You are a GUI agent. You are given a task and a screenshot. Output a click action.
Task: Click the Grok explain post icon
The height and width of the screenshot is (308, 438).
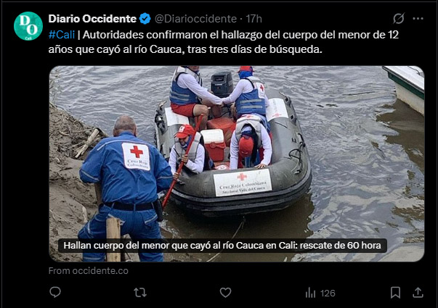pyautogui.click(x=399, y=19)
